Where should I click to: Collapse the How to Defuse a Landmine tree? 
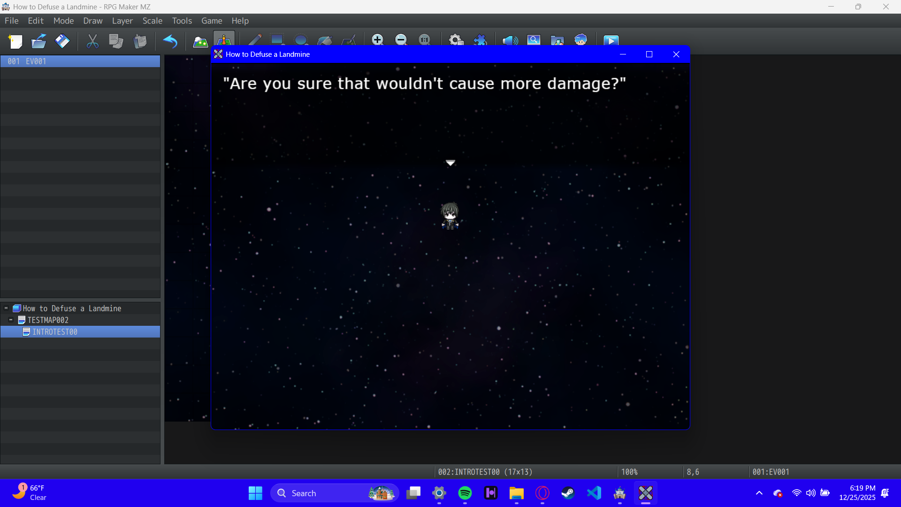tap(6, 308)
